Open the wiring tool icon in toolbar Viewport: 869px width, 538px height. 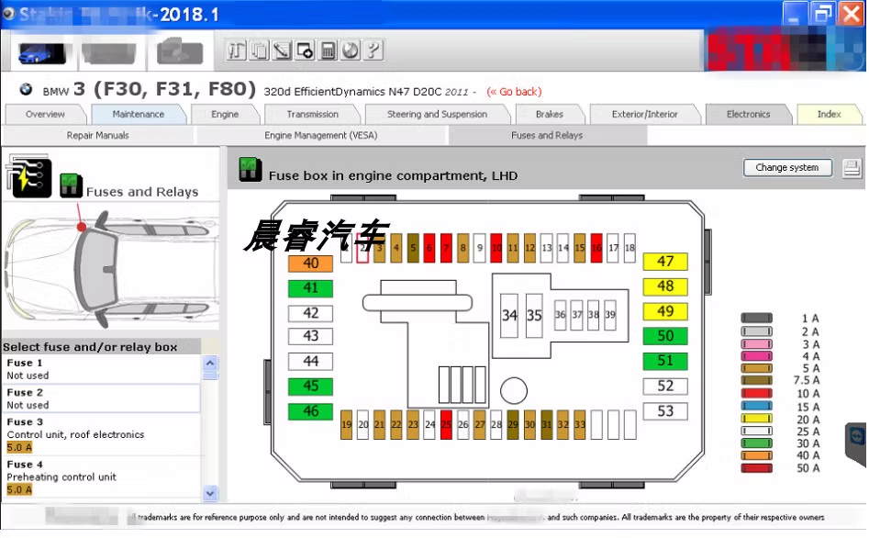(x=236, y=50)
